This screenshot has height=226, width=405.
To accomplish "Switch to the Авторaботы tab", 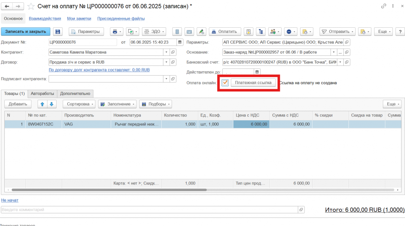I will 42,93.
